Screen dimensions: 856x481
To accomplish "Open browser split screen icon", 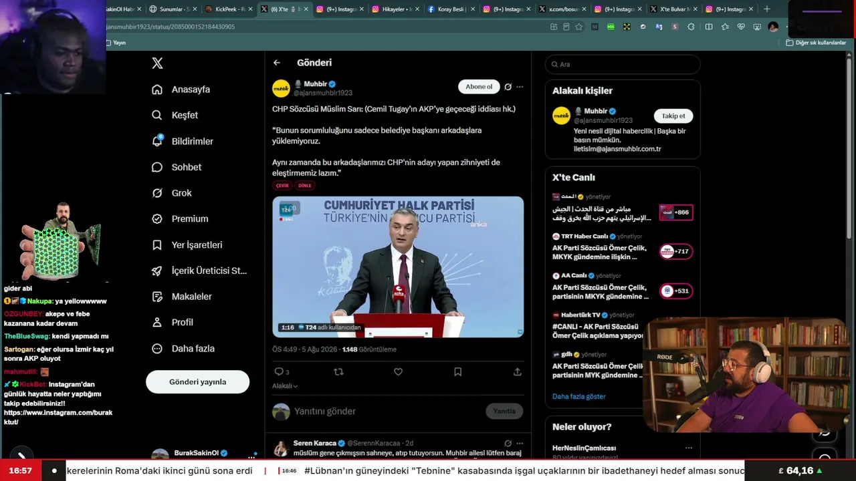I will click(709, 27).
